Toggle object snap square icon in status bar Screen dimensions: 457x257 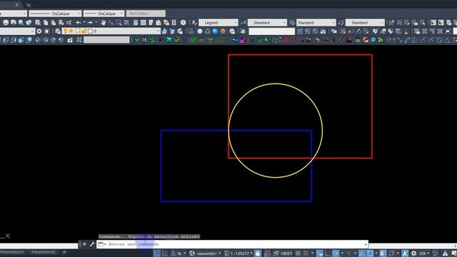pyautogui.click(x=370, y=253)
